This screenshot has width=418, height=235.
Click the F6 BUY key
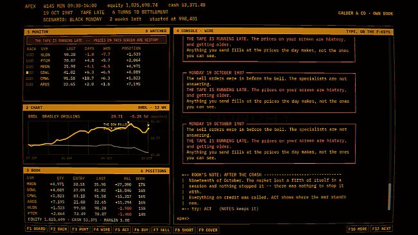pos(141,230)
